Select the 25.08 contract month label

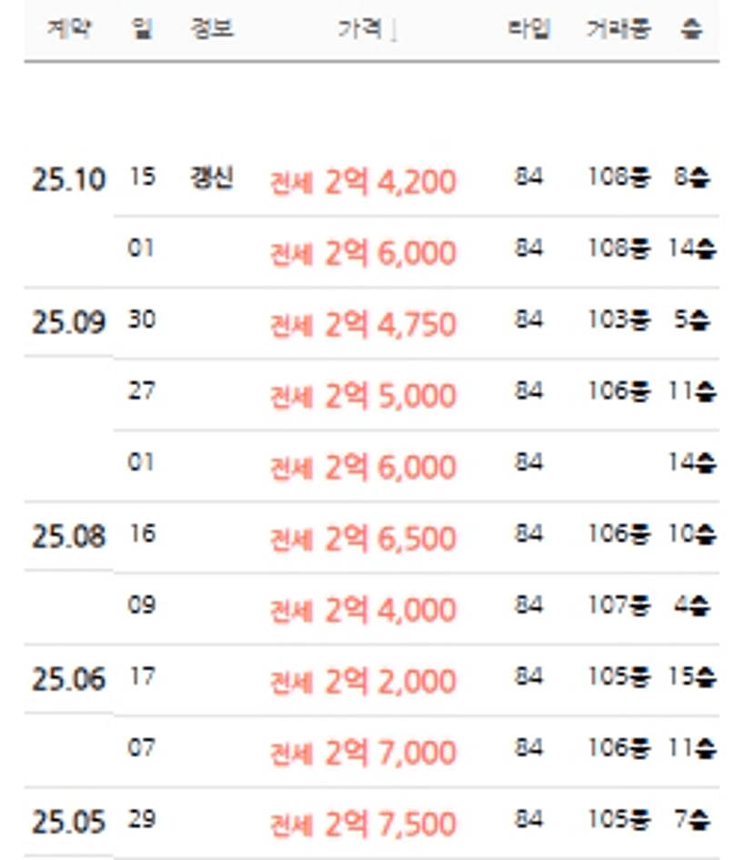pyautogui.click(x=68, y=537)
